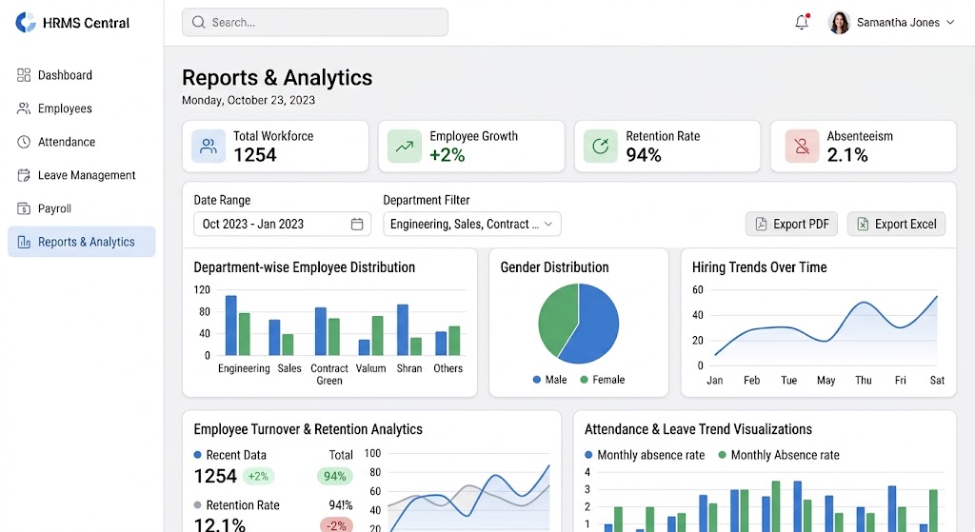Click the Attendance clock icon in sidebar
The width and height of the screenshot is (975, 532).
click(24, 142)
